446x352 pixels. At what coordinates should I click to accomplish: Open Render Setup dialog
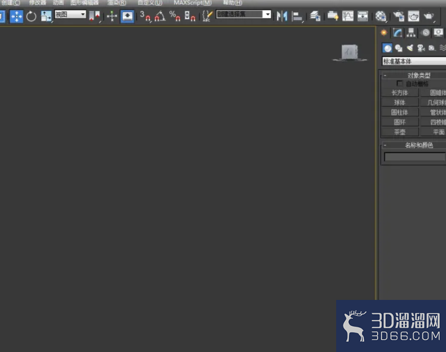coord(399,16)
